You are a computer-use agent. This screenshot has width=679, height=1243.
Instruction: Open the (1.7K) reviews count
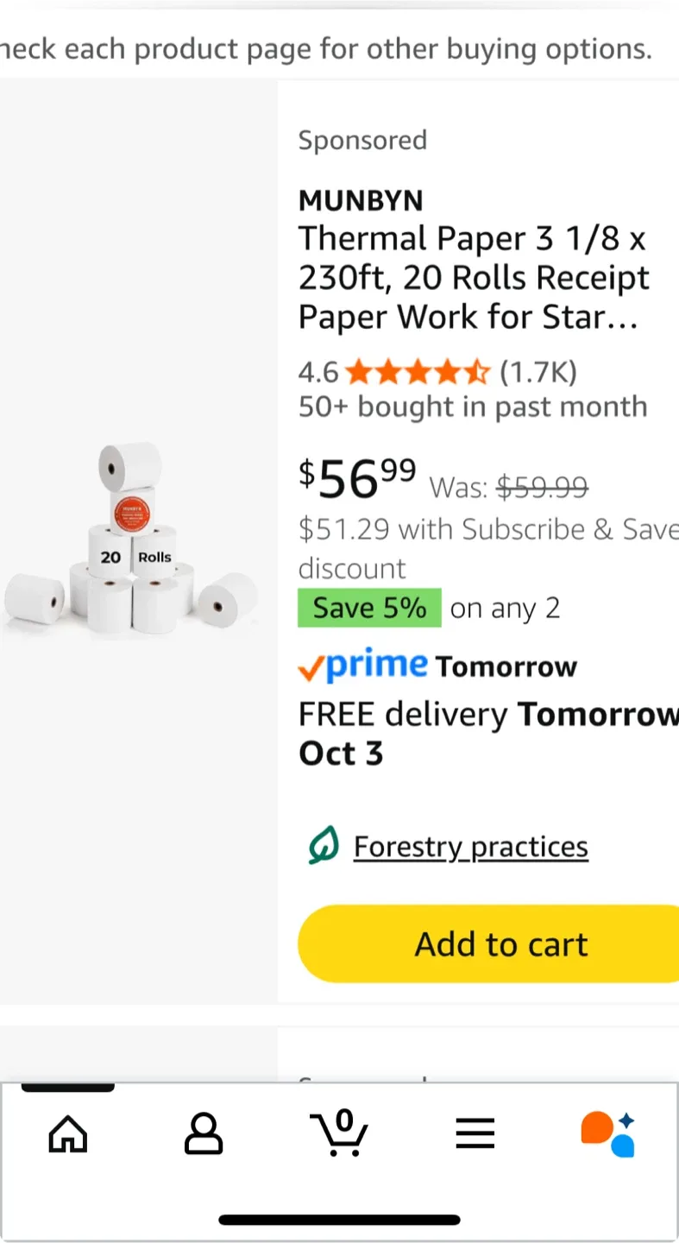[x=538, y=373]
